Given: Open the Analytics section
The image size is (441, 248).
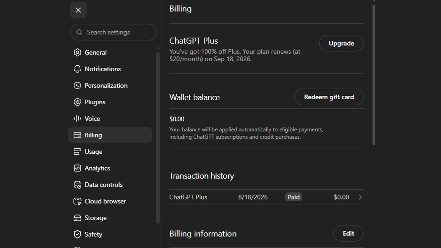Looking at the screenshot, I should 110,168.
